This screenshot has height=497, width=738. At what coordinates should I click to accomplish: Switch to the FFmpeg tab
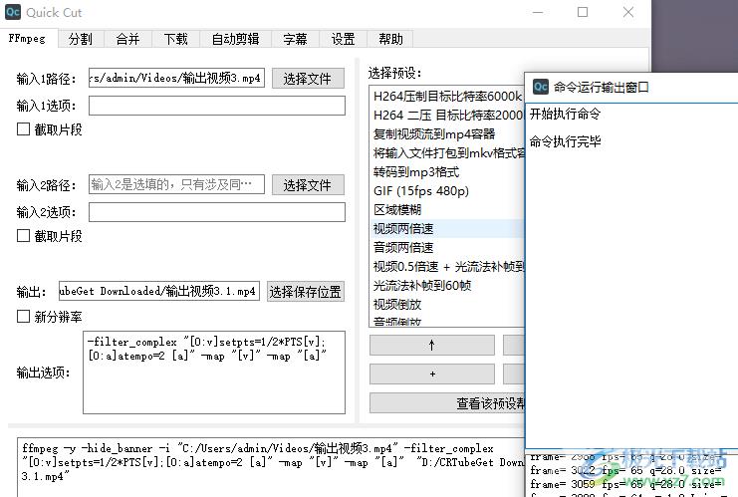pos(28,38)
